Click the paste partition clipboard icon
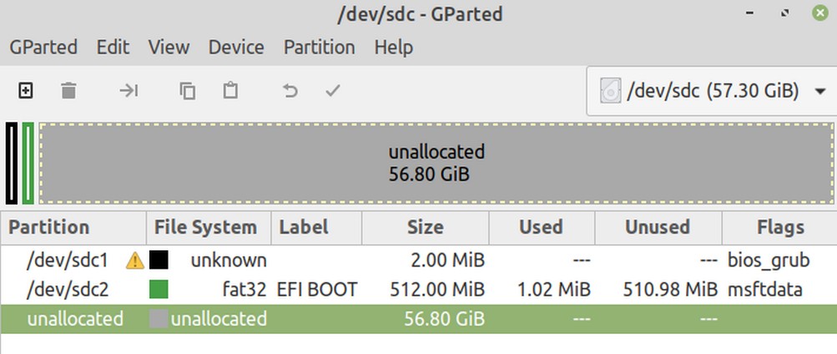This screenshot has width=837, height=354. click(230, 90)
